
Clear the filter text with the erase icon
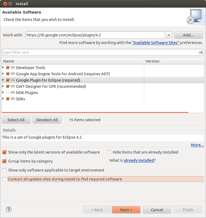tap(201, 52)
